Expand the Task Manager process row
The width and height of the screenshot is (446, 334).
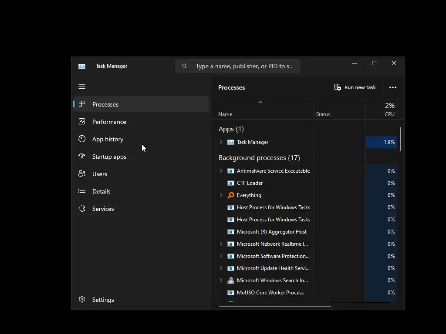(221, 142)
